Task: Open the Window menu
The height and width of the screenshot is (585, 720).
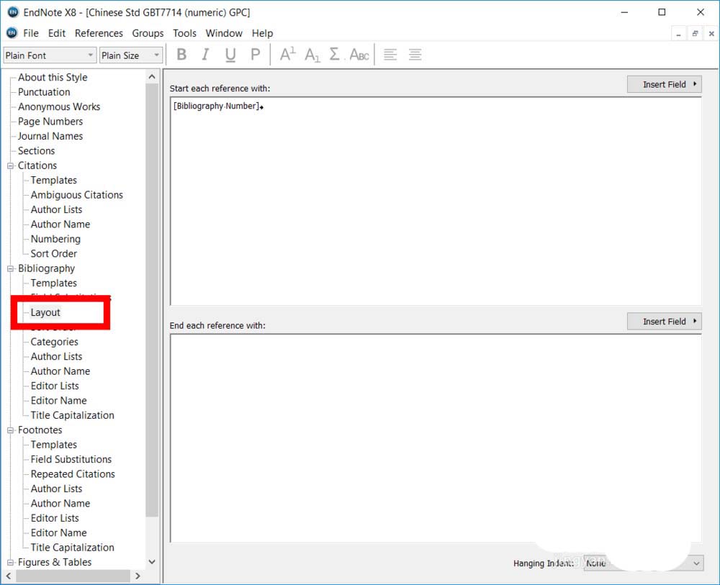Action: tap(224, 33)
